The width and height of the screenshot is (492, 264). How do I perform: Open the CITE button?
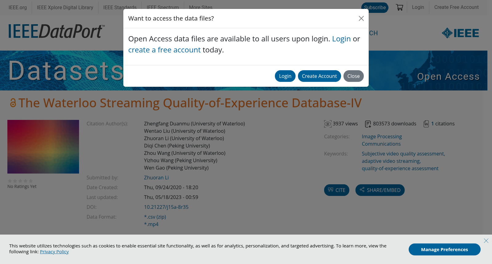337,190
